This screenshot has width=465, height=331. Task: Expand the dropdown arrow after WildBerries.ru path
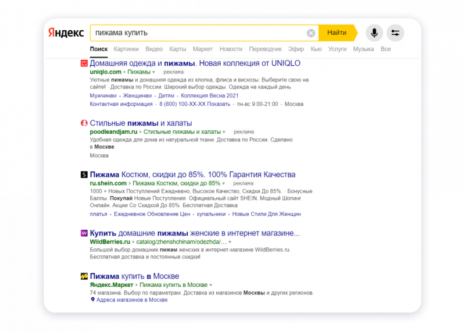[x=230, y=242]
